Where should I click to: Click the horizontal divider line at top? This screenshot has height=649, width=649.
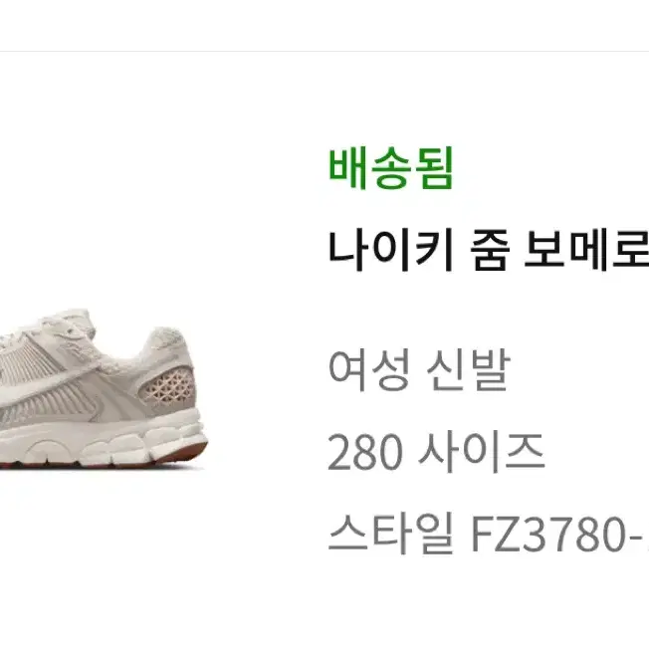tap(324, 52)
